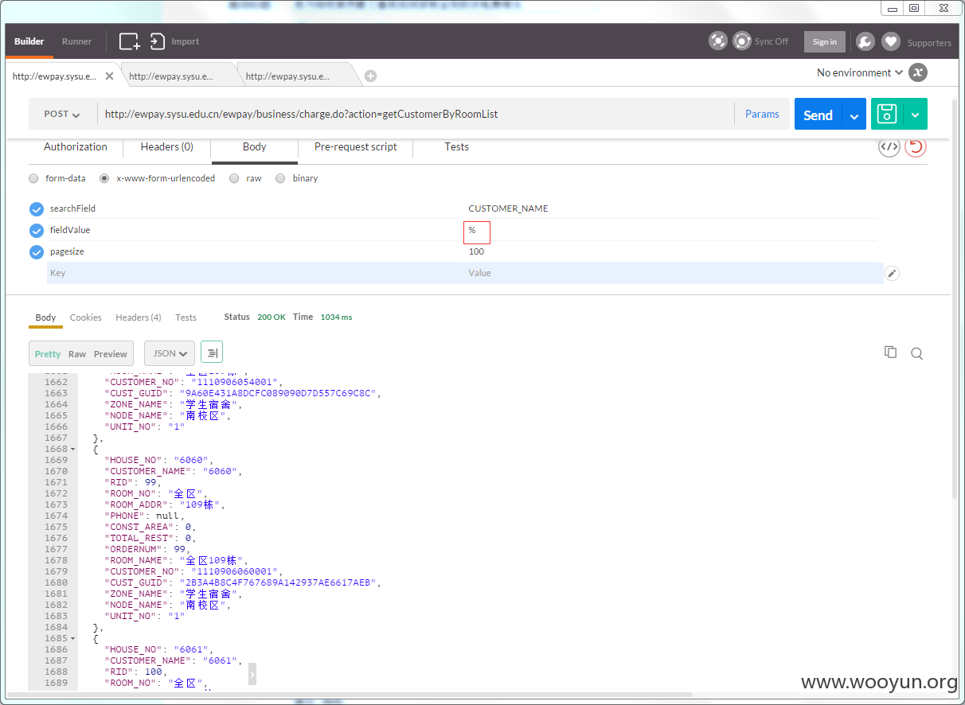Viewport: 965px width, 705px height.
Task: Open response Cookies tab
Action: point(86,317)
